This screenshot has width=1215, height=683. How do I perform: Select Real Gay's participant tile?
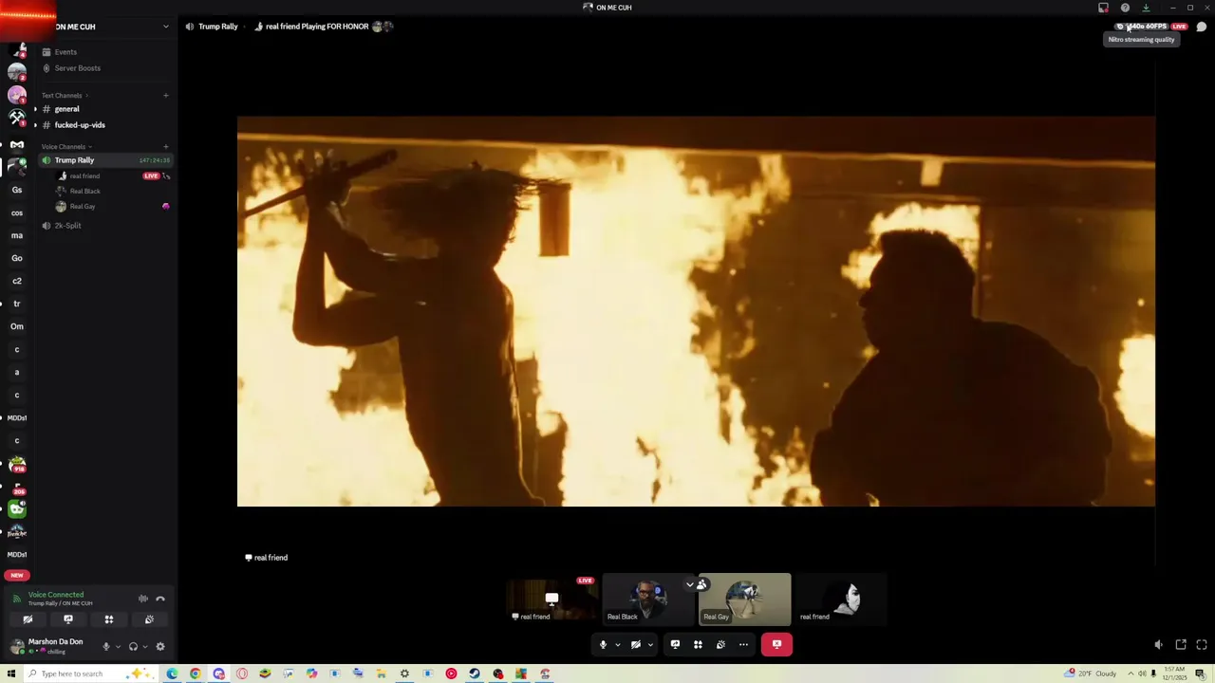point(744,600)
